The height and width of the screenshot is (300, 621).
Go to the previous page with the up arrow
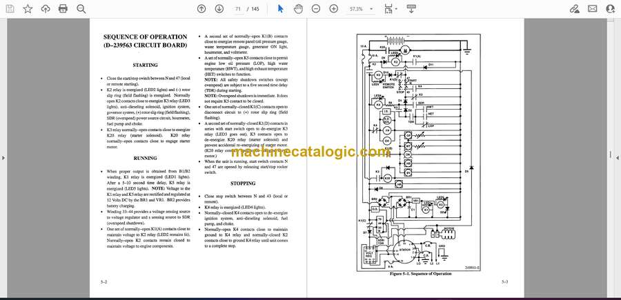201,9
